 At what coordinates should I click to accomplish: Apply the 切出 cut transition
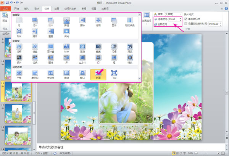tap(35, 22)
